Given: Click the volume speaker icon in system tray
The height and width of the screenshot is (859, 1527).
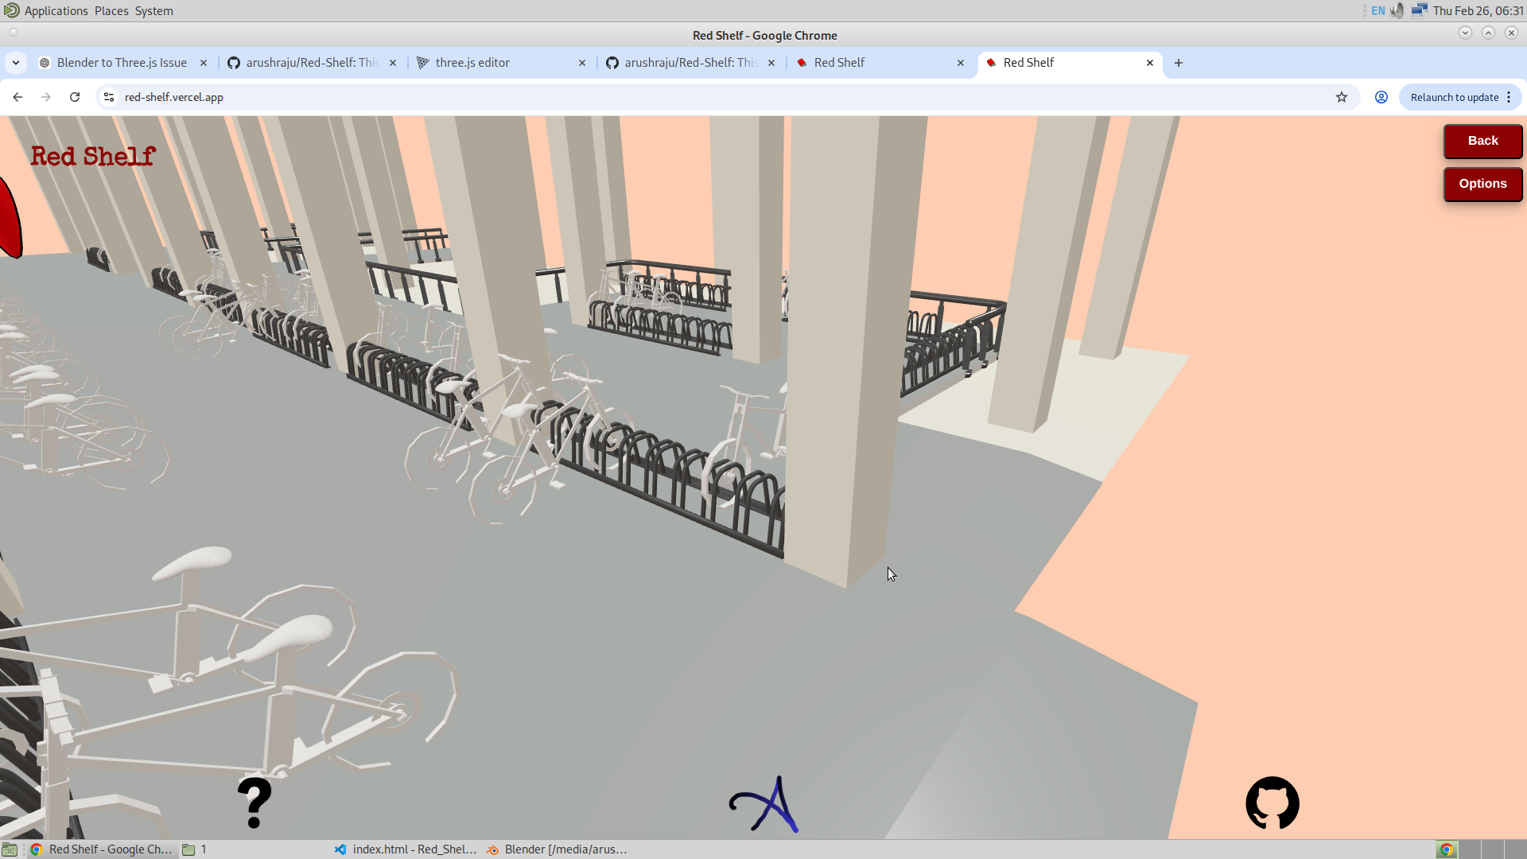Looking at the screenshot, I should [x=1397, y=10].
